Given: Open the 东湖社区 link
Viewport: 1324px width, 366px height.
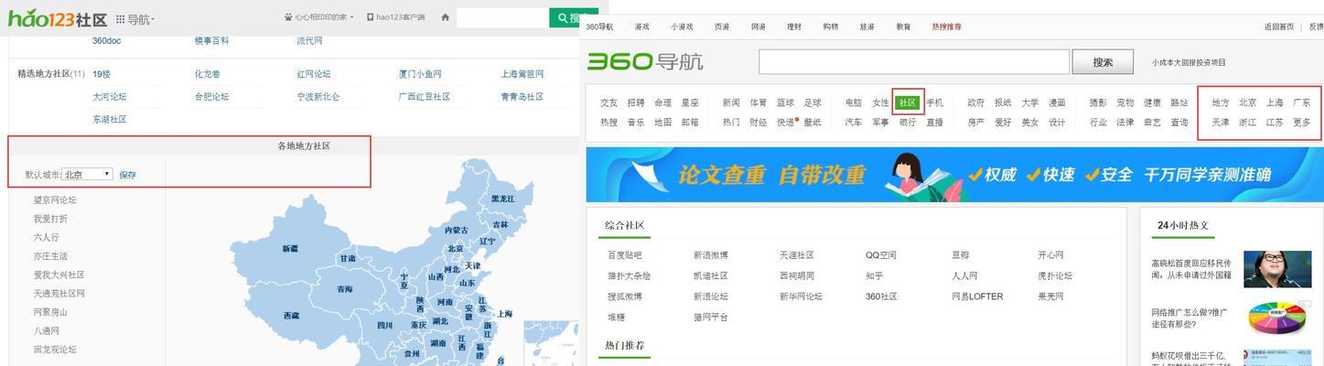Looking at the screenshot, I should click(x=110, y=120).
